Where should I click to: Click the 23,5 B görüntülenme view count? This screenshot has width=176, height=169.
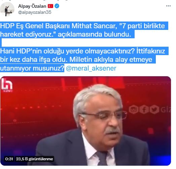tap(34, 159)
